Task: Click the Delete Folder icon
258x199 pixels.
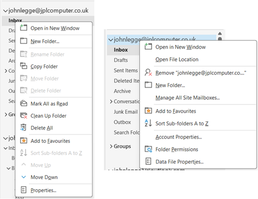Action: pos(24,90)
